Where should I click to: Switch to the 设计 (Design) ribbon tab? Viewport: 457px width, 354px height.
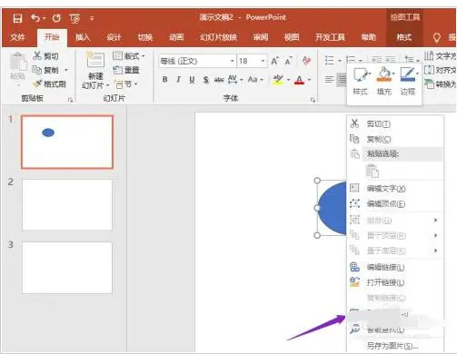114,37
